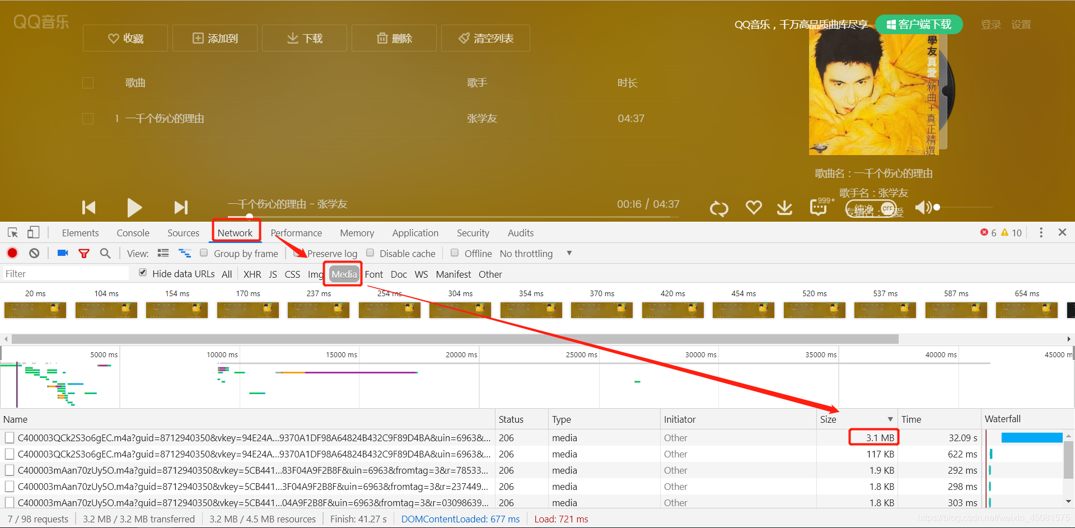Switch to the Performance tab
This screenshot has height=528, width=1075.
pos(296,233)
